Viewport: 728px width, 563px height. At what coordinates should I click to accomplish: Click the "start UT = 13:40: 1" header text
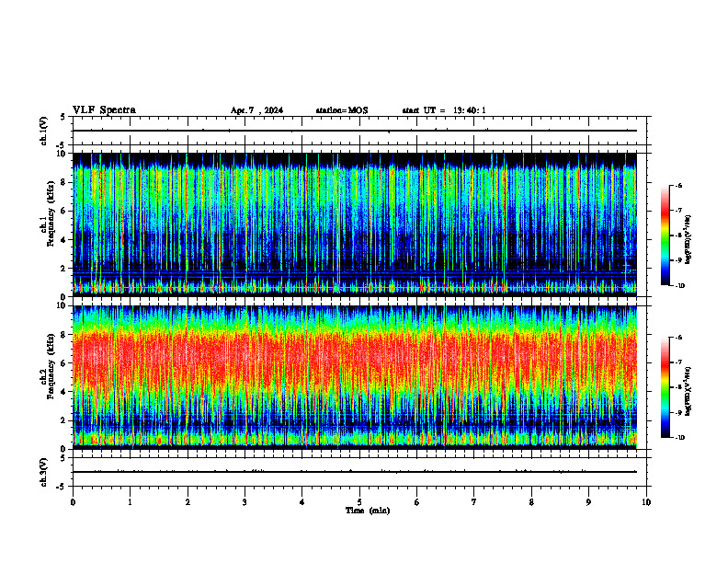(444, 110)
